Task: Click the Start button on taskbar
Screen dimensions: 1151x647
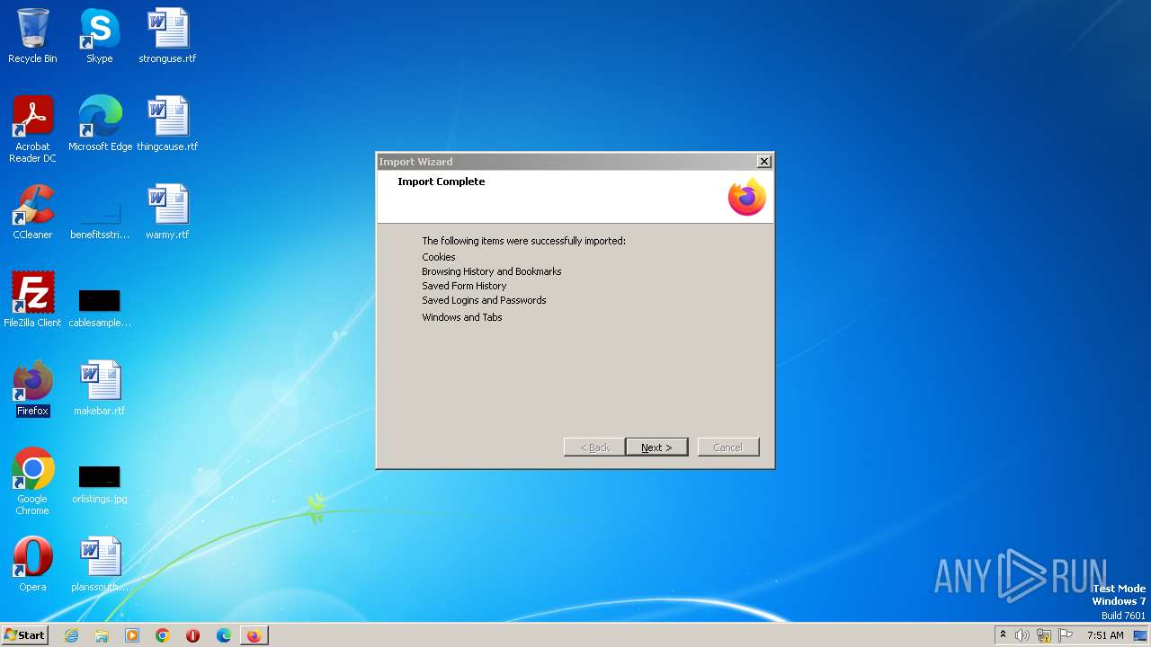Action: pyautogui.click(x=25, y=635)
